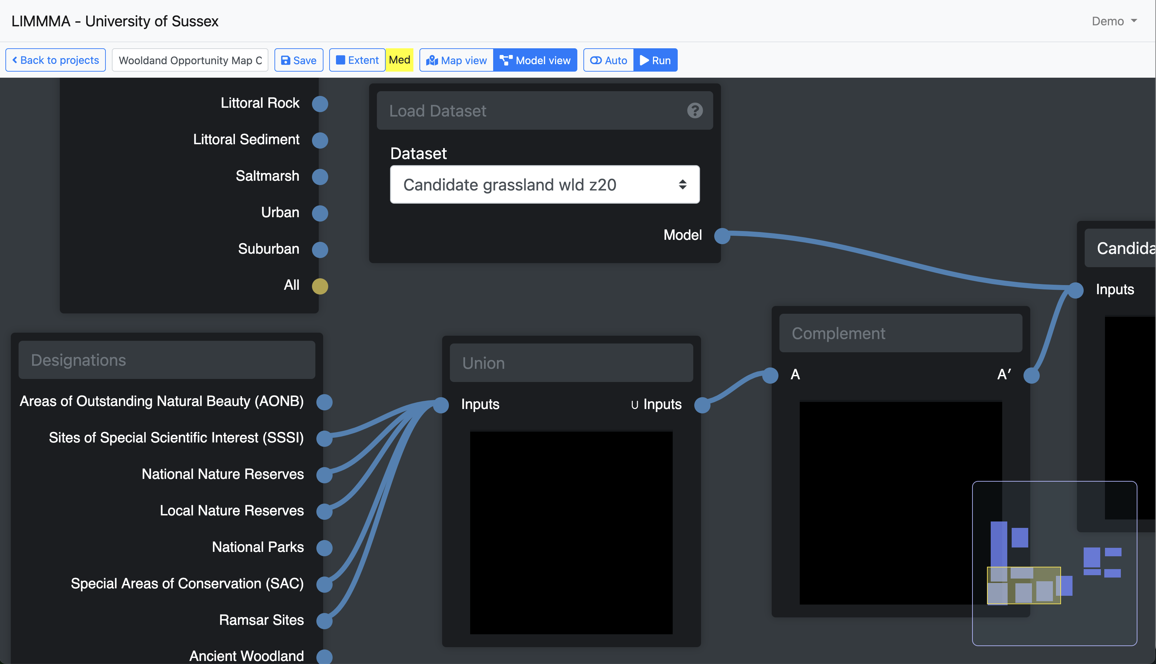Click the Med resolution indicator
The image size is (1156, 664).
pyautogui.click(x=399, y=60)
